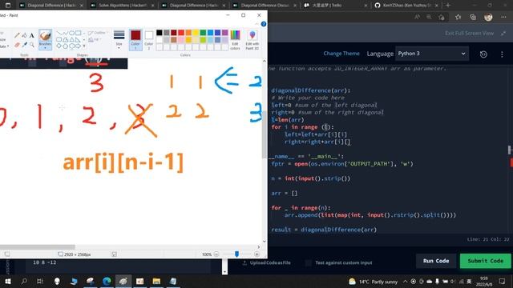The width and height of the screenshot is (513, 288).
Task: Select the diamond shape in Shapes gallery
Action: click(59, 46)
